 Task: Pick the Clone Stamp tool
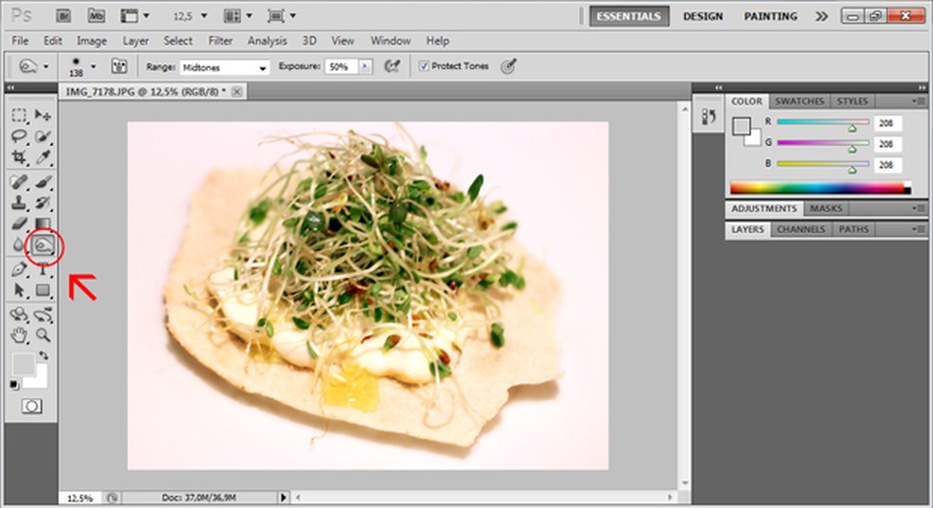point(19,203)
